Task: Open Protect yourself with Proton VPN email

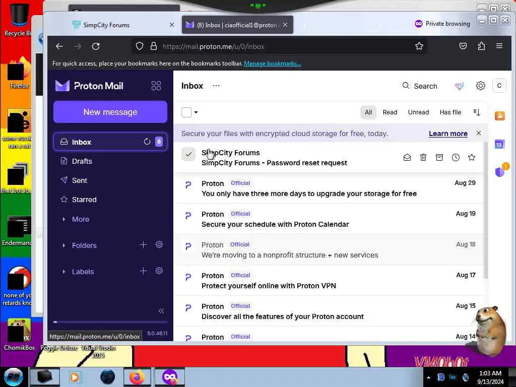Action: pos(329,280)
